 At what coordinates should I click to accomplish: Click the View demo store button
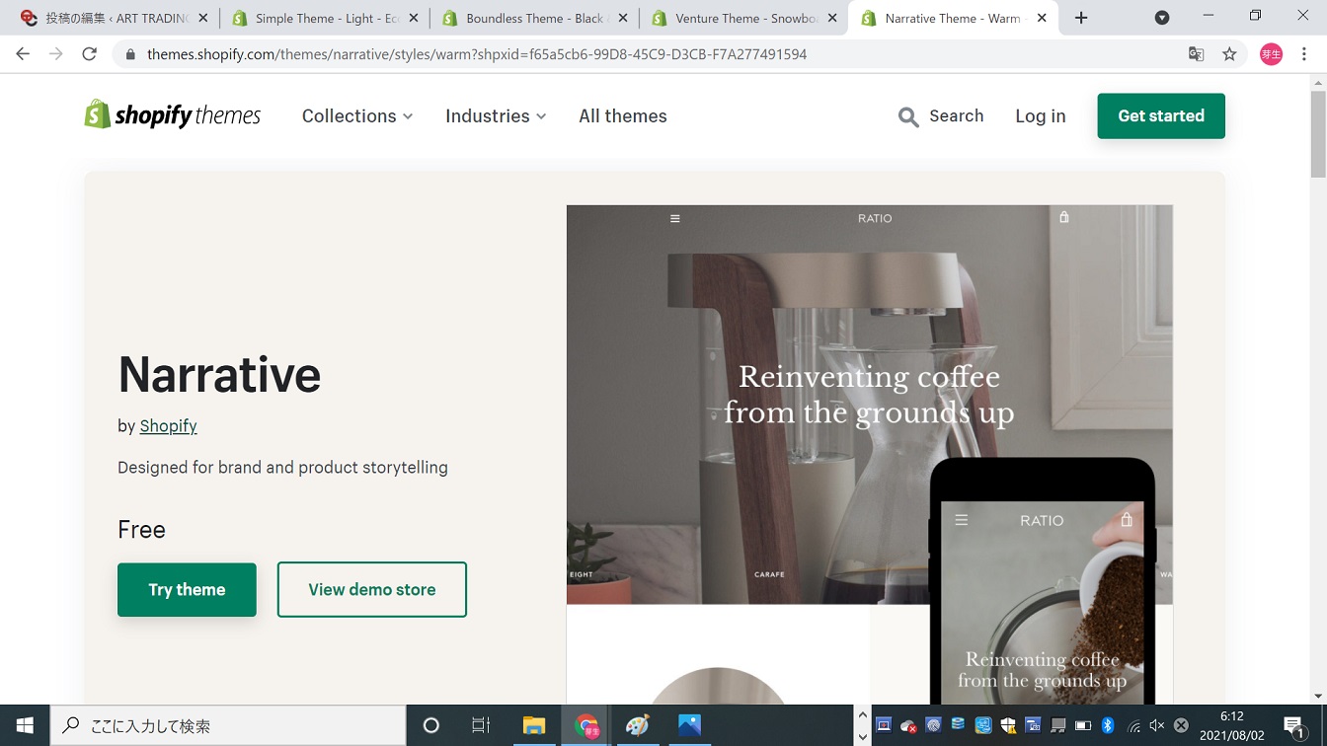(x=372, y=590)
